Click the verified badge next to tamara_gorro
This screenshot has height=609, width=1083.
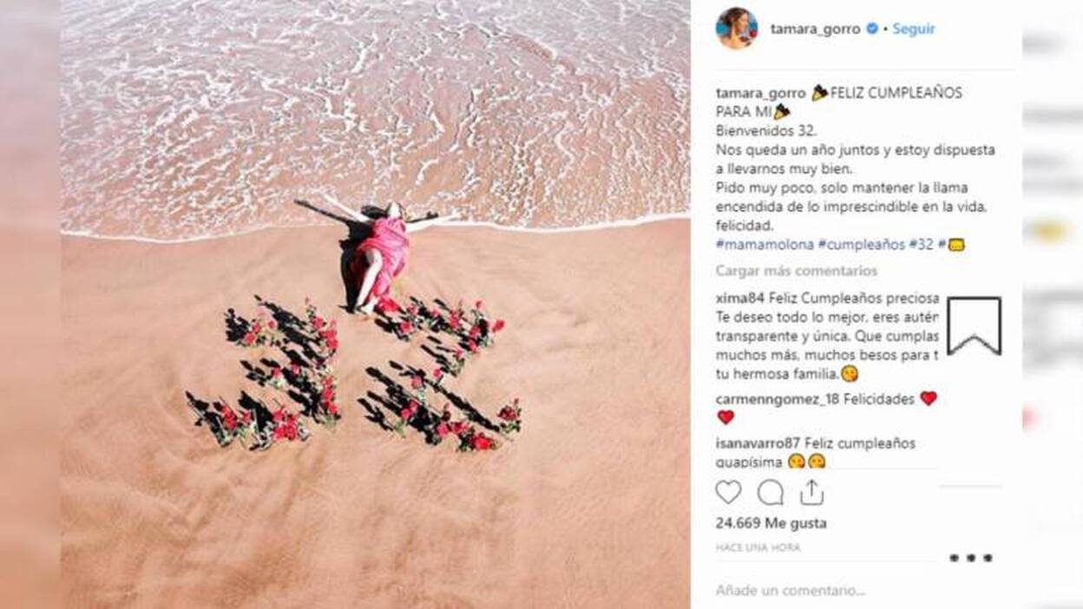[x=872, y=29]
